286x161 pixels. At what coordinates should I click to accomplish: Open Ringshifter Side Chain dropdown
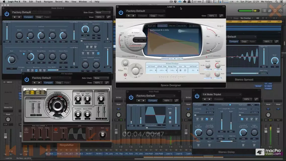(x=101, y=78)
